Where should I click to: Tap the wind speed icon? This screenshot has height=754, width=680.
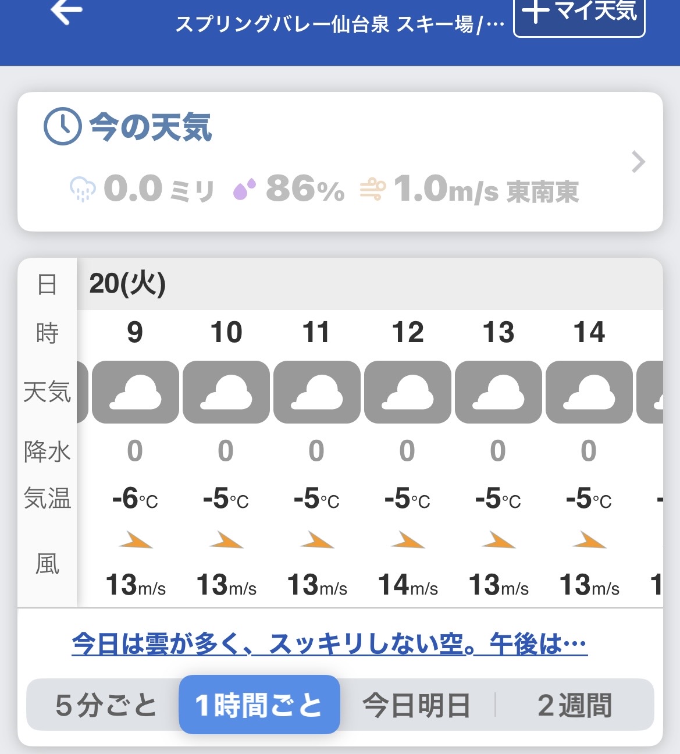(x=373, y=189)
